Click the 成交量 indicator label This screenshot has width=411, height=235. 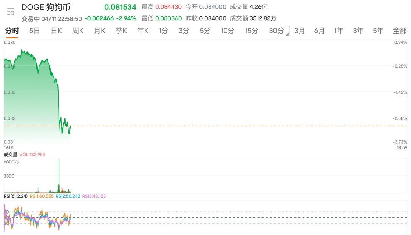(x=11, y=154)
